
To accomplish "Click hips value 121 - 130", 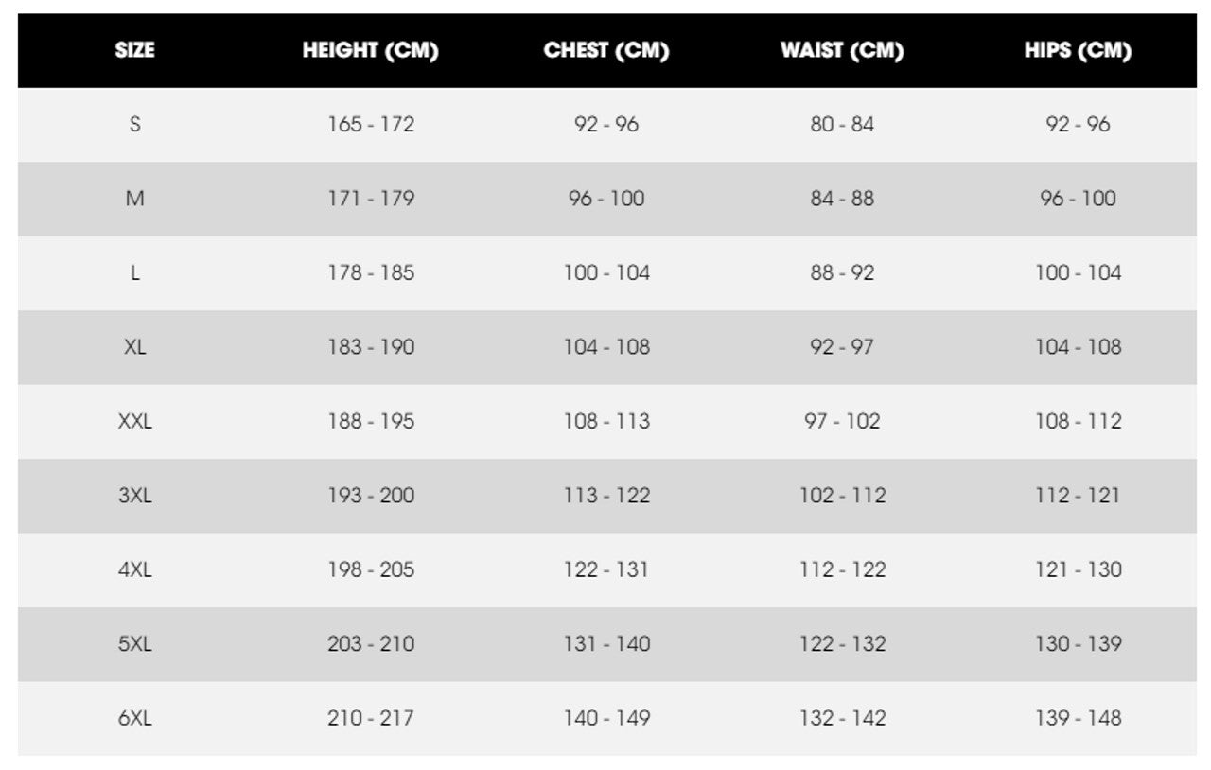I will coord(1078,569).
